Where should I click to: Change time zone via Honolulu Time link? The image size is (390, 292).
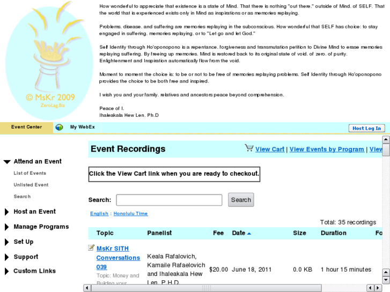pos(130,213)
